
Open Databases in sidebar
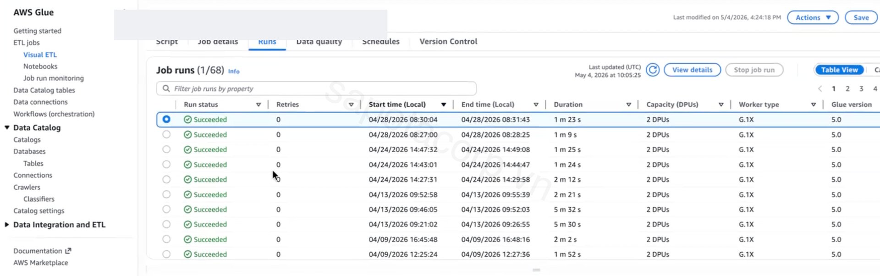[x=29, y=151]
